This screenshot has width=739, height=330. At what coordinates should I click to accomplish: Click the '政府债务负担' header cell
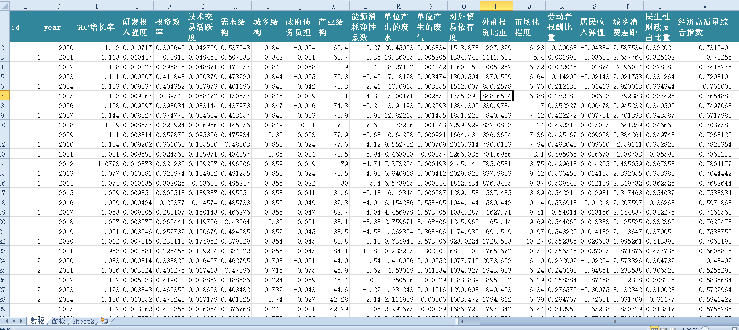pyautogui.click(x=301, y=27)
